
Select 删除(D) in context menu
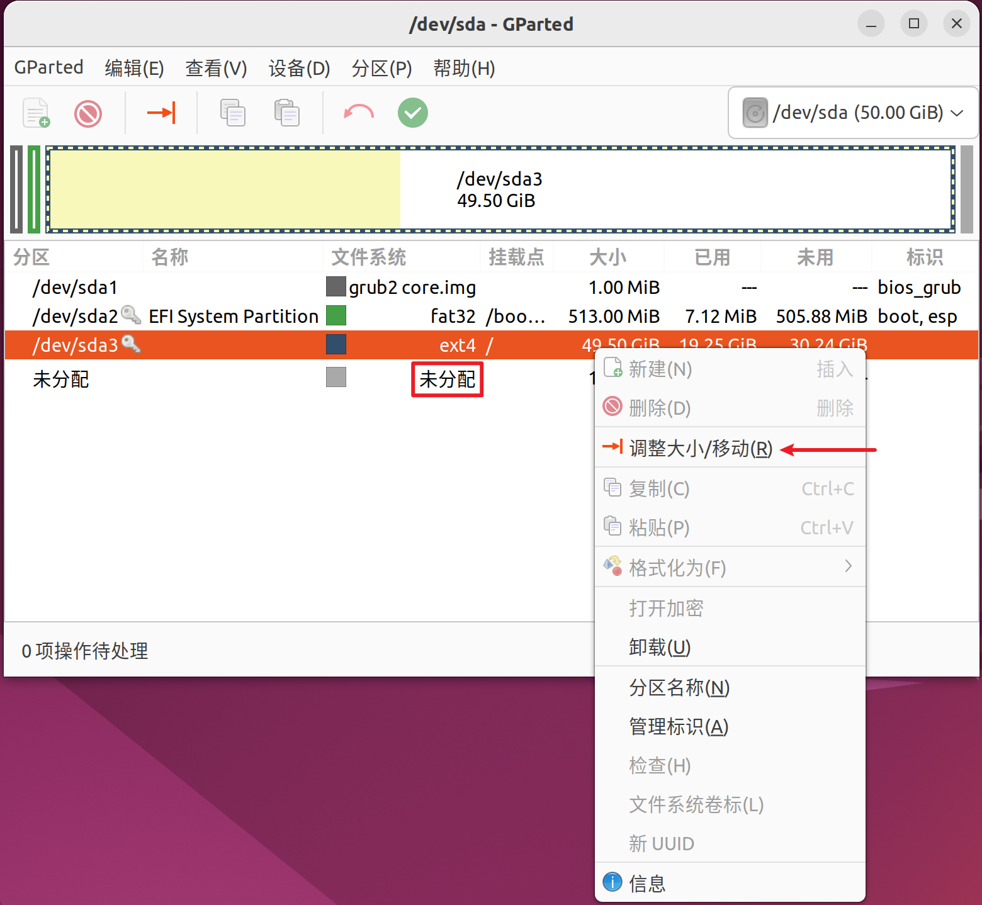pos(730,408)
